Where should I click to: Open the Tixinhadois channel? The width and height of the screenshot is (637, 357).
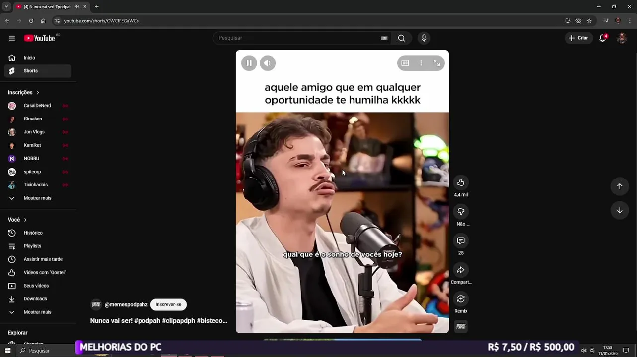pyautogui.click(x=38, y=185)
